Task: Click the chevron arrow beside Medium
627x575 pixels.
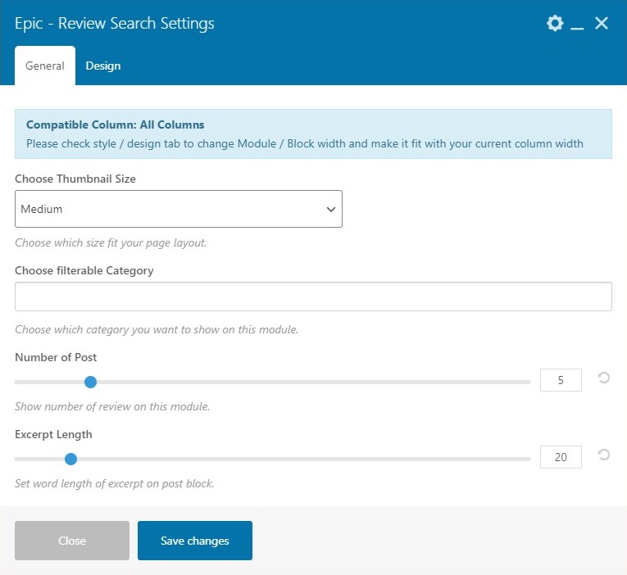Action: coord(331,210)
